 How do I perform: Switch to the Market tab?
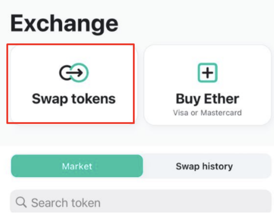(77, 166)
